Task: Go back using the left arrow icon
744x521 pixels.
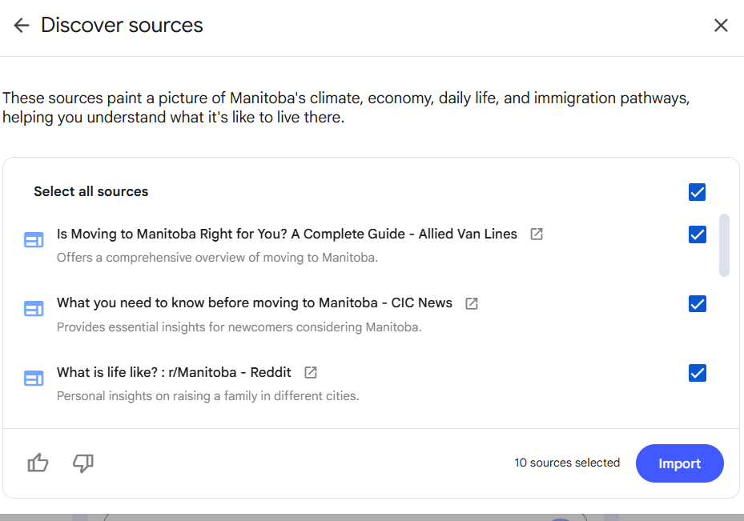Action: pyautogui.click(x=22, y=25)
